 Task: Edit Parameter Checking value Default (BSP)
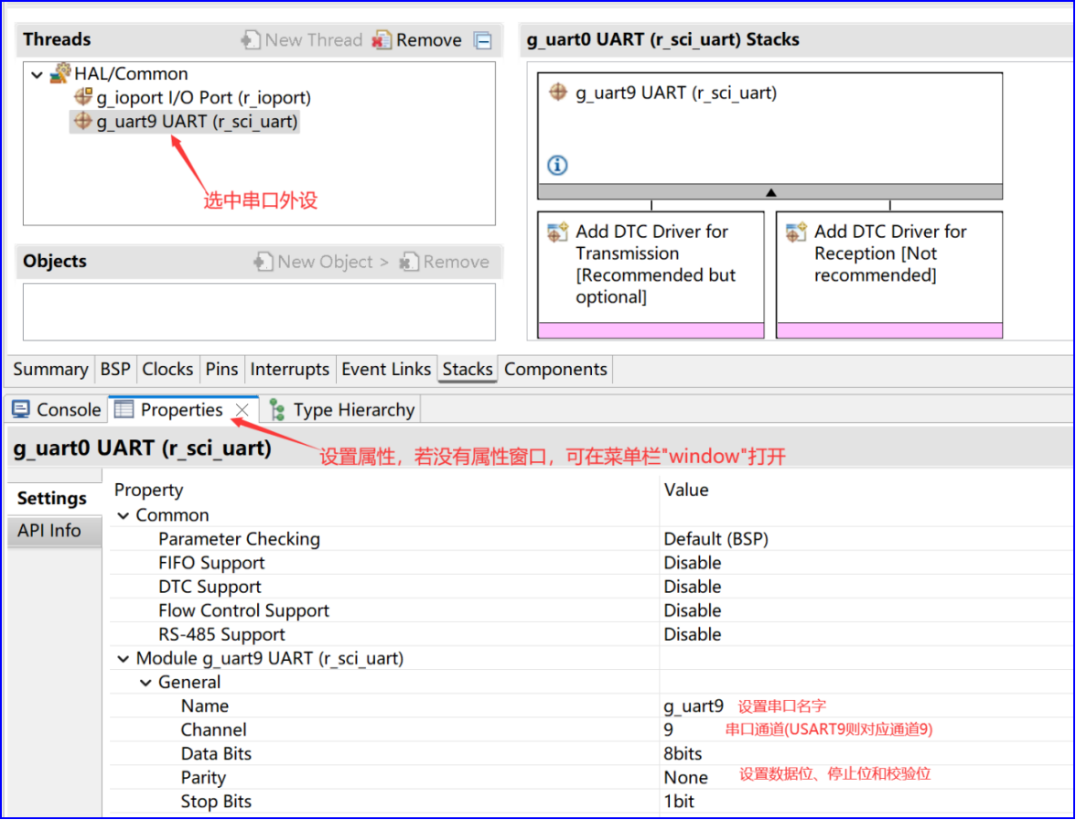(866, 539)
